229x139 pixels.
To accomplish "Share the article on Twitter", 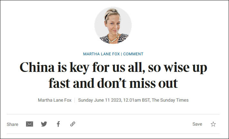I will pos(44,124).
